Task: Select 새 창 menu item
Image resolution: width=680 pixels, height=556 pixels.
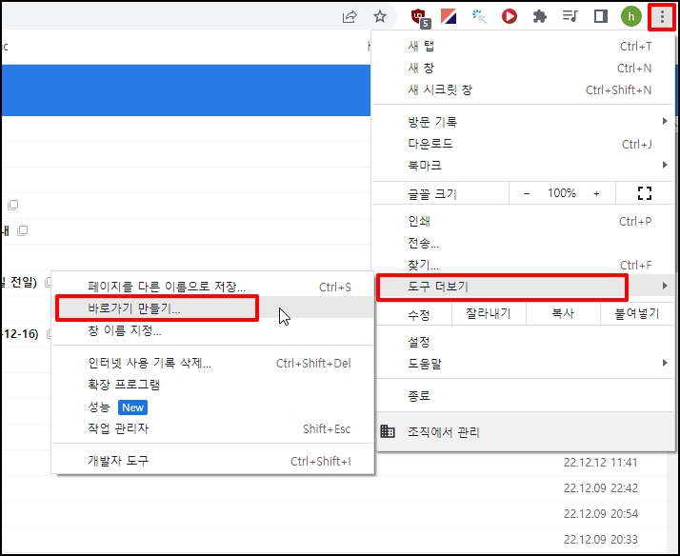Action: pos(523,68)
